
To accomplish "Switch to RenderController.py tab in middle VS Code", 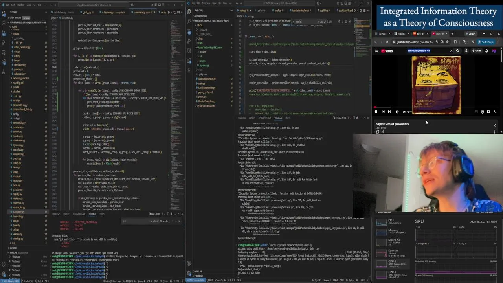I will [x=301, y=11].
